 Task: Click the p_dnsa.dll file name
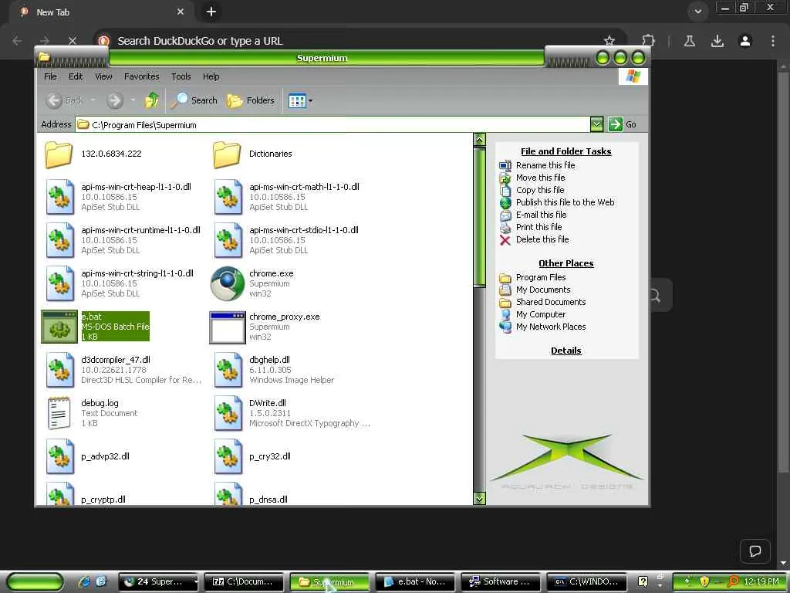click(268, 500)
